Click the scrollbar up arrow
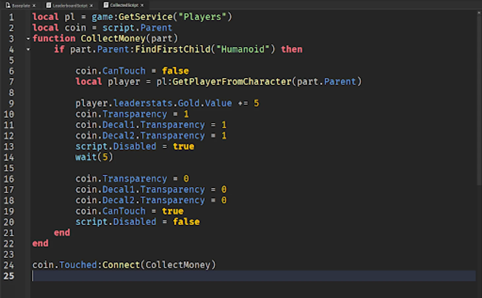This screenshot has height=298, width=482. tap(479, 13)
